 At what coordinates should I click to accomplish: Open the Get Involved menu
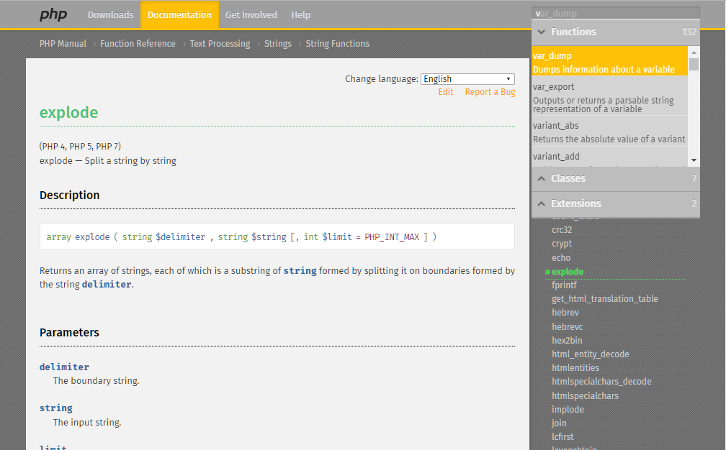251,15
